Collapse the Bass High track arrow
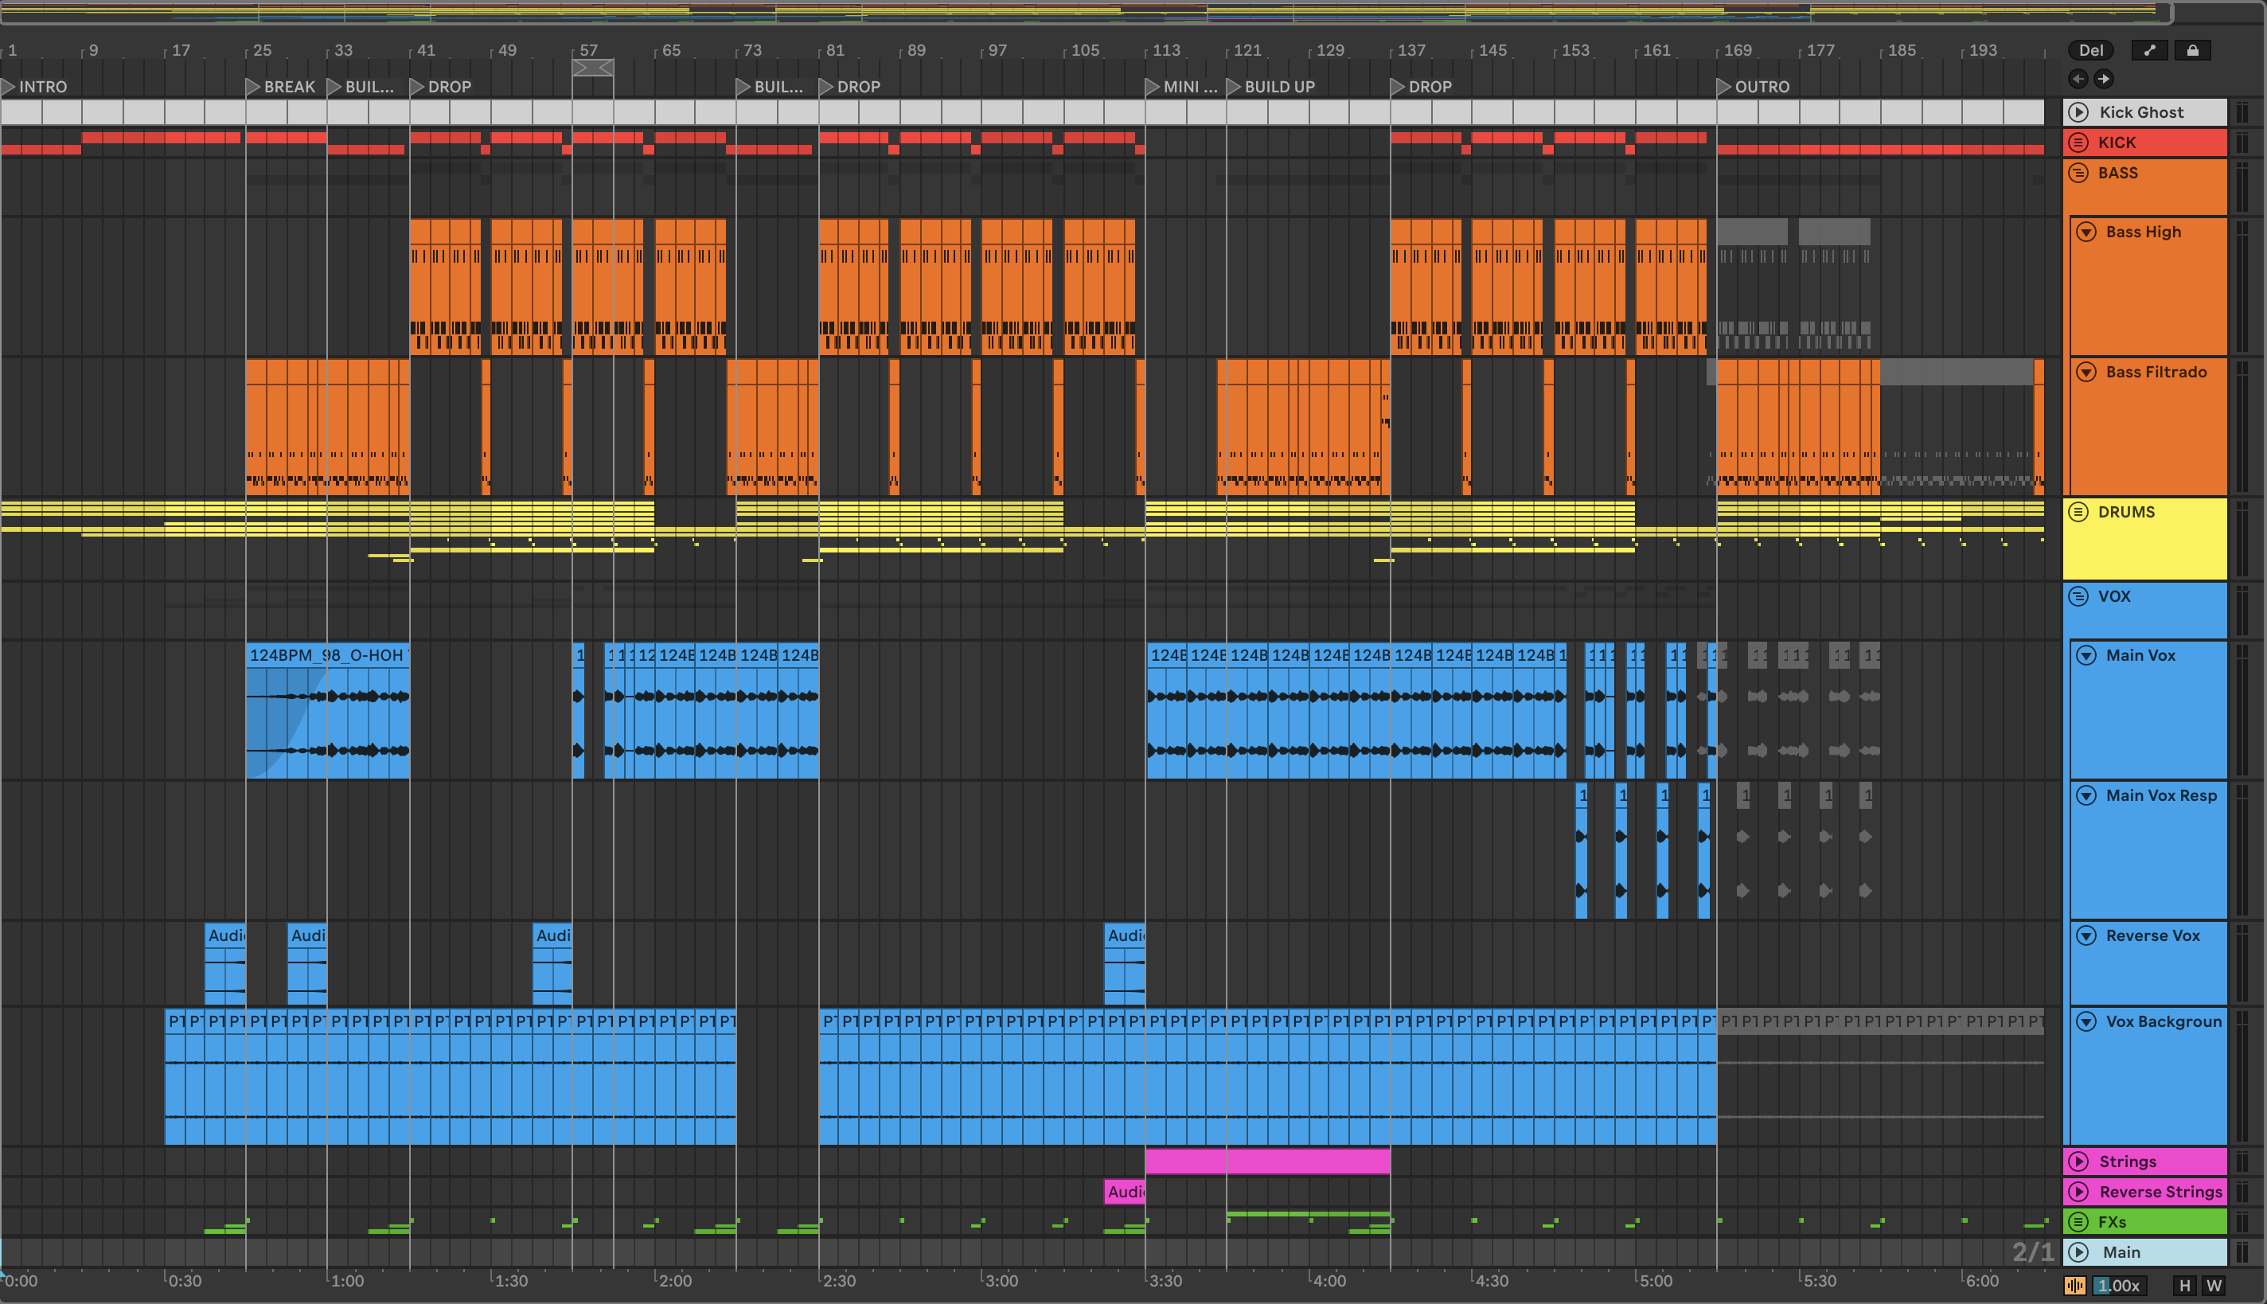The width and height of the screenshot is (2267, 1304). (2086, 232)
